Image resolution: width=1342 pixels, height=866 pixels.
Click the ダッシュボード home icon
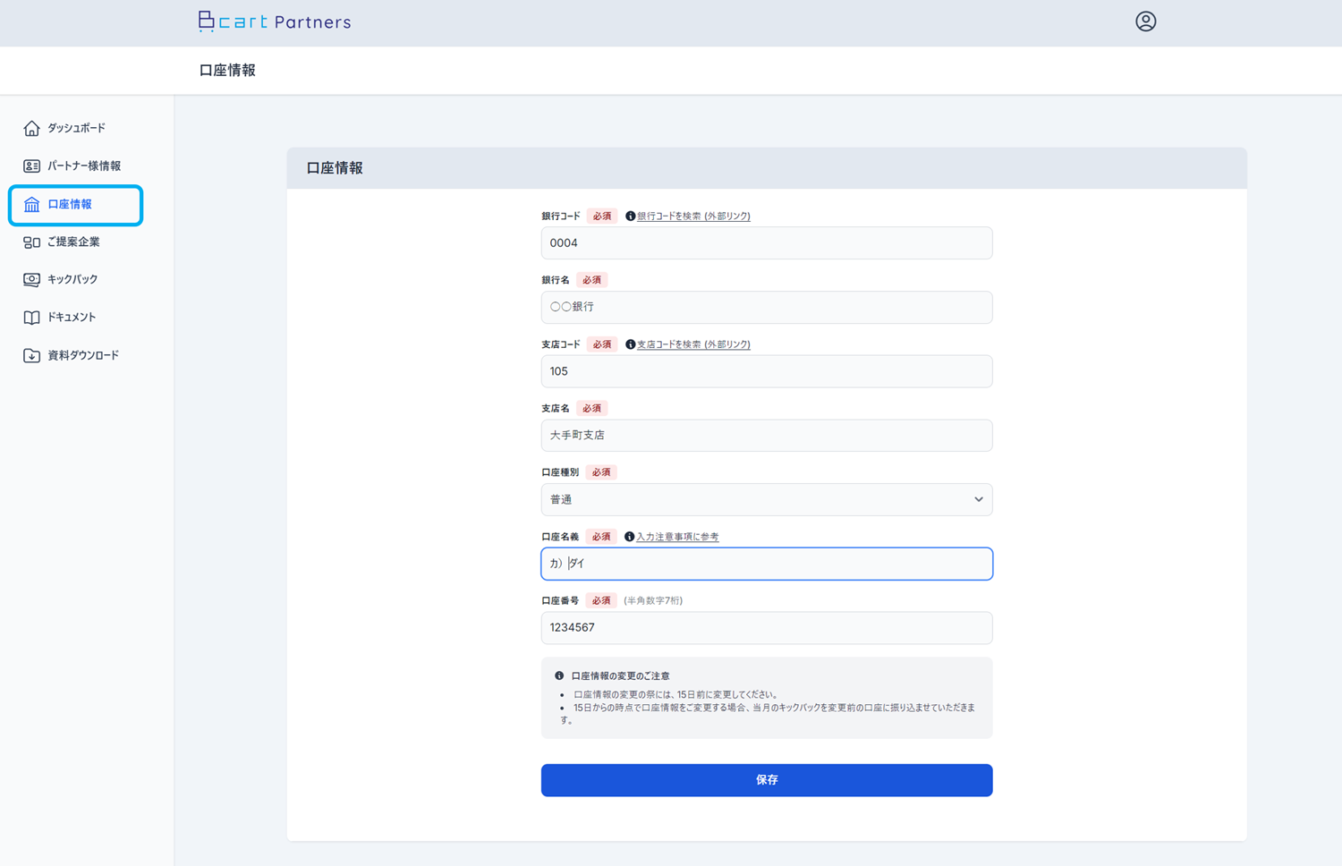tap(31, 128)
